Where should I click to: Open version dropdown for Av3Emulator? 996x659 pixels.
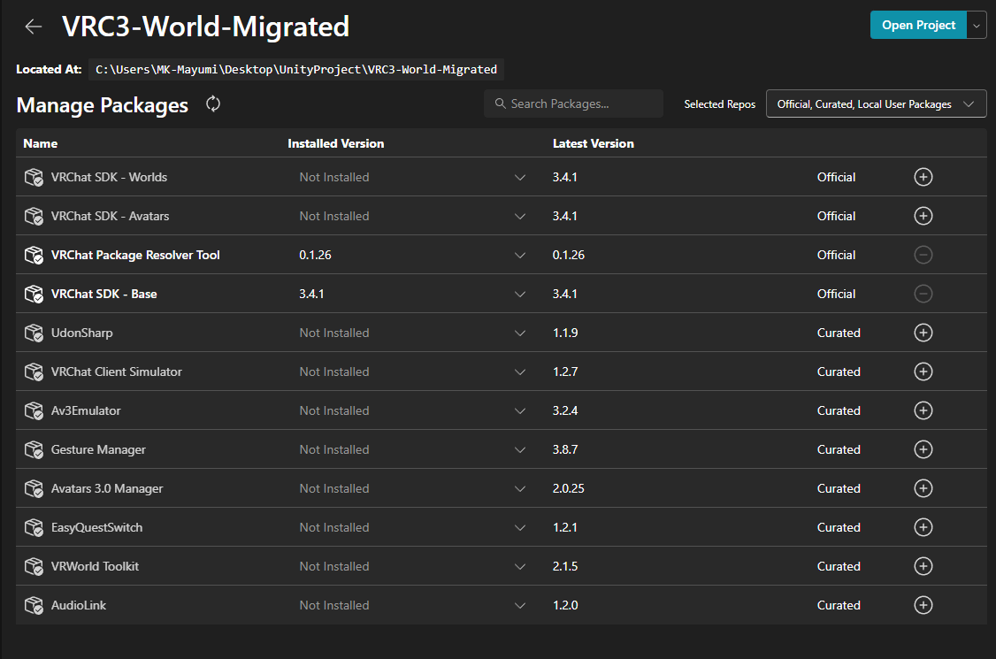click(x=519, y=410)
